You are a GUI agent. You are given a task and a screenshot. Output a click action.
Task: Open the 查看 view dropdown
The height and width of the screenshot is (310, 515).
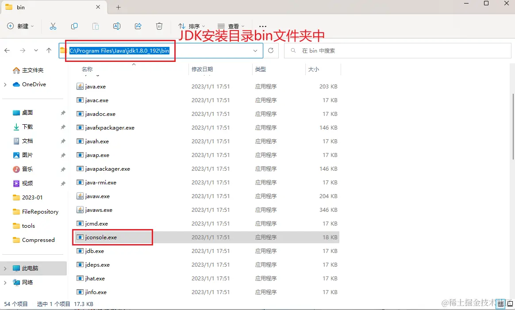click(231, 26)
